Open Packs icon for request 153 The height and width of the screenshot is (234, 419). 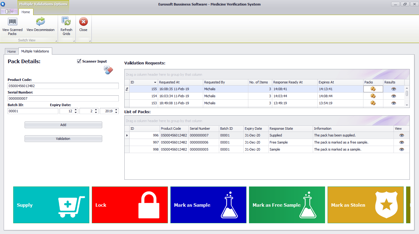click(373, 103)
